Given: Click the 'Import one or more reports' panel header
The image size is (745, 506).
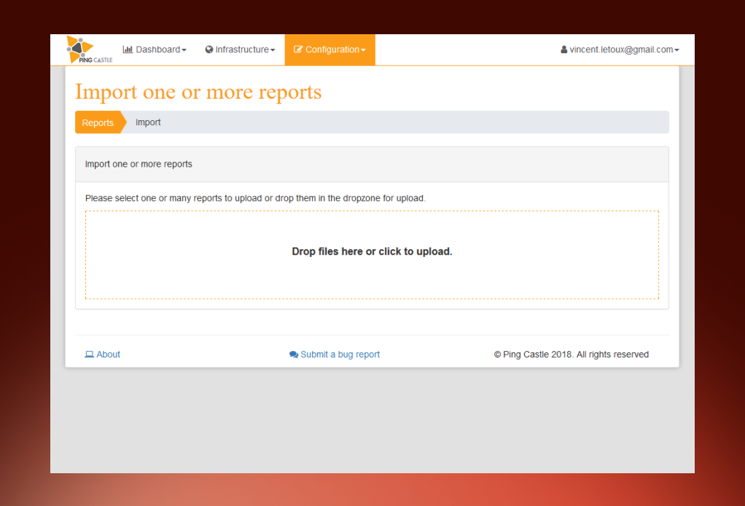Looking at the screenshot, I should 372,165.
